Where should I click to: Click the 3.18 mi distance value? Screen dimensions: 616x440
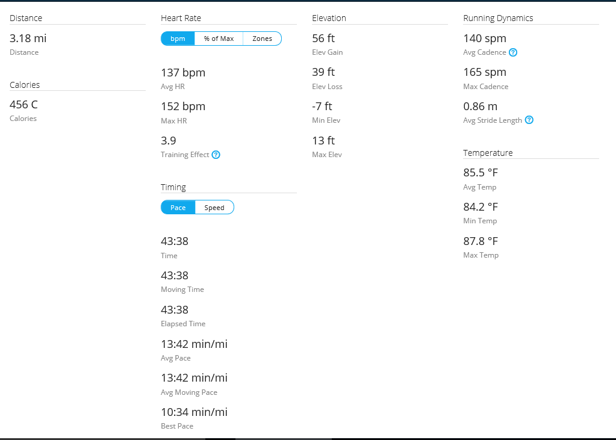(28, 39)
